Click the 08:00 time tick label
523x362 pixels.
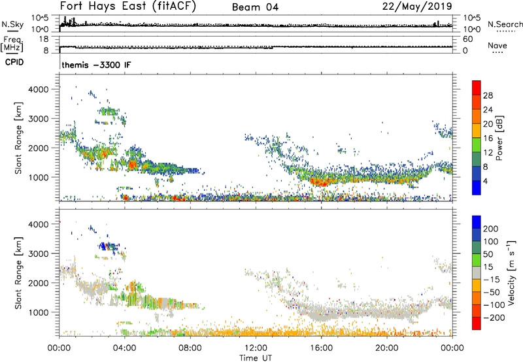(x=190, y=348)
